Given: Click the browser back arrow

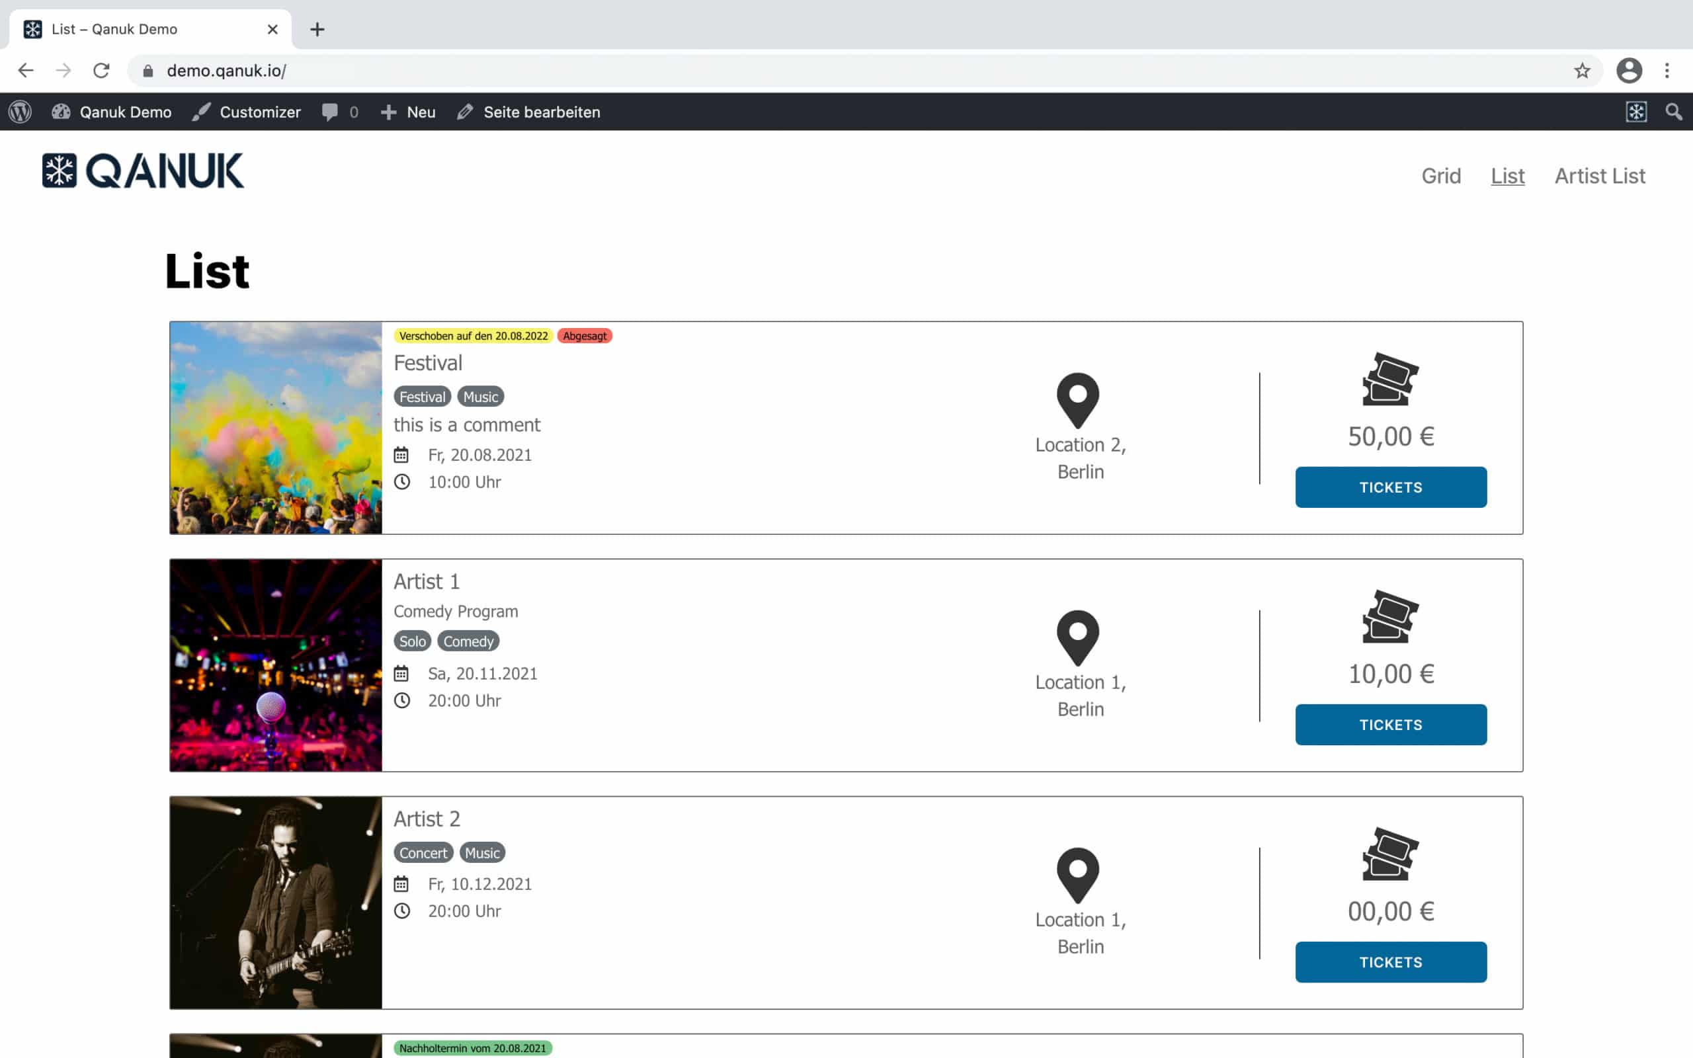Looking at the screenshot, I should [26, 71].
